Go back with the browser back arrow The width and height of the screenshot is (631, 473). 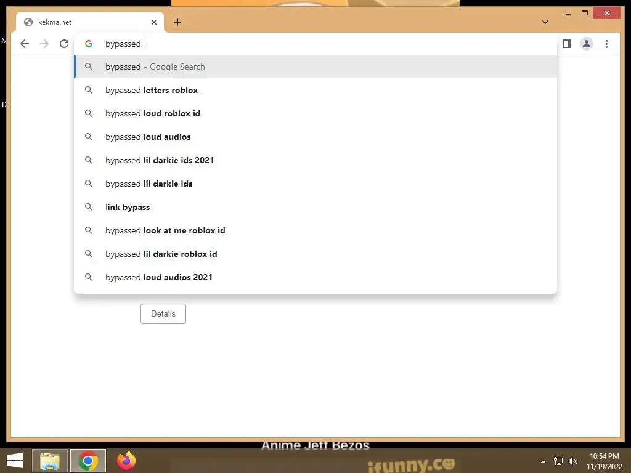pyautogui.click(x=25, y=44)
